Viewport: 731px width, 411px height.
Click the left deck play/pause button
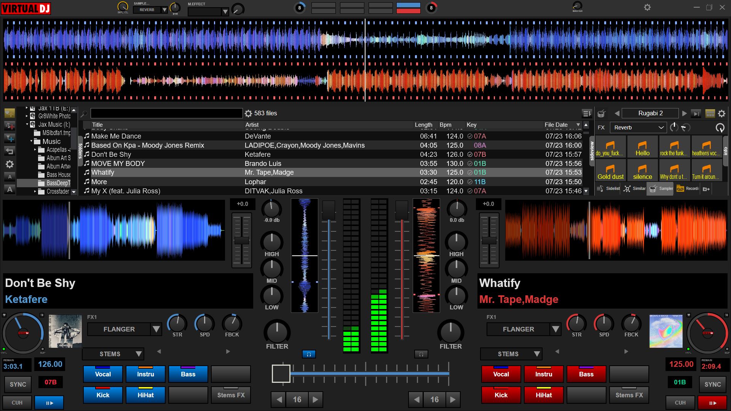(49, 403)
